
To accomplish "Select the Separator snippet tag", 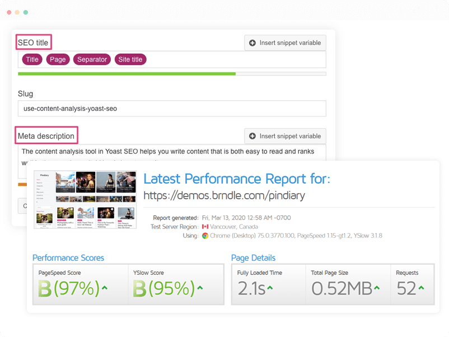I will point(92,59).
